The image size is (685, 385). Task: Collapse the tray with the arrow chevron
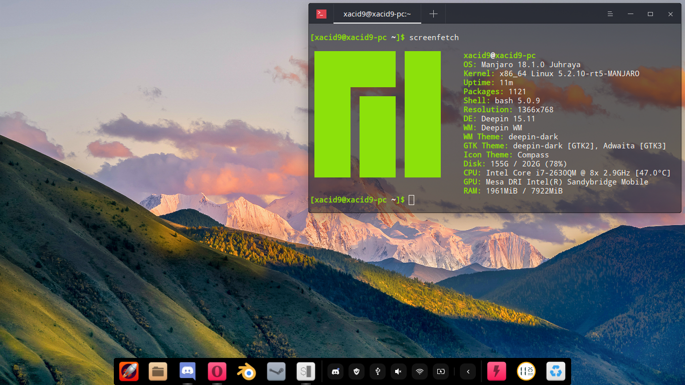coord(468,371)
